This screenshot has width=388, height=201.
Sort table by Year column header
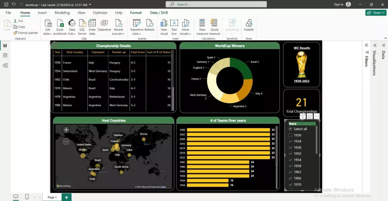(x=57, y=52)
